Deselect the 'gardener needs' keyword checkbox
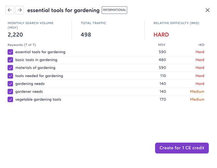Screen dimensions: 217x168 pyautogui.click(x=10, y=92)
